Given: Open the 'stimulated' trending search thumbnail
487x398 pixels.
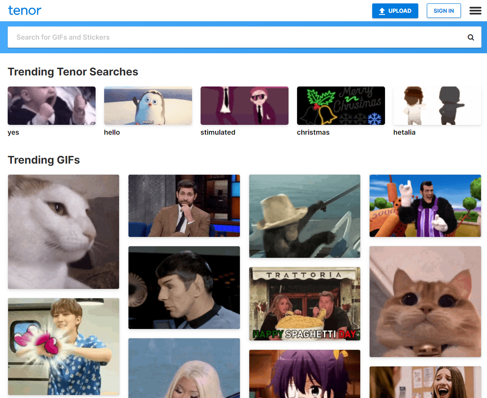Looking at the screenshot, I should coord(245,106).
